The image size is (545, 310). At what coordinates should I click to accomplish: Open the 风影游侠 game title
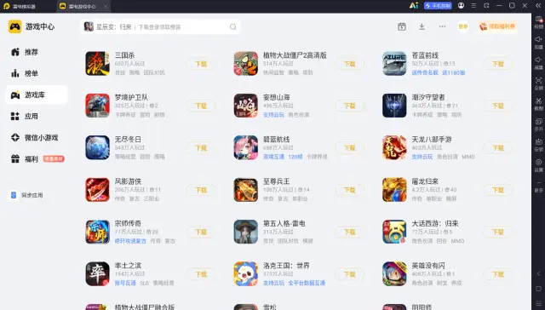128,181
